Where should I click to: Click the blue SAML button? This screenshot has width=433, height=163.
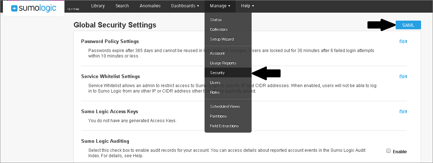pos(408,25)
